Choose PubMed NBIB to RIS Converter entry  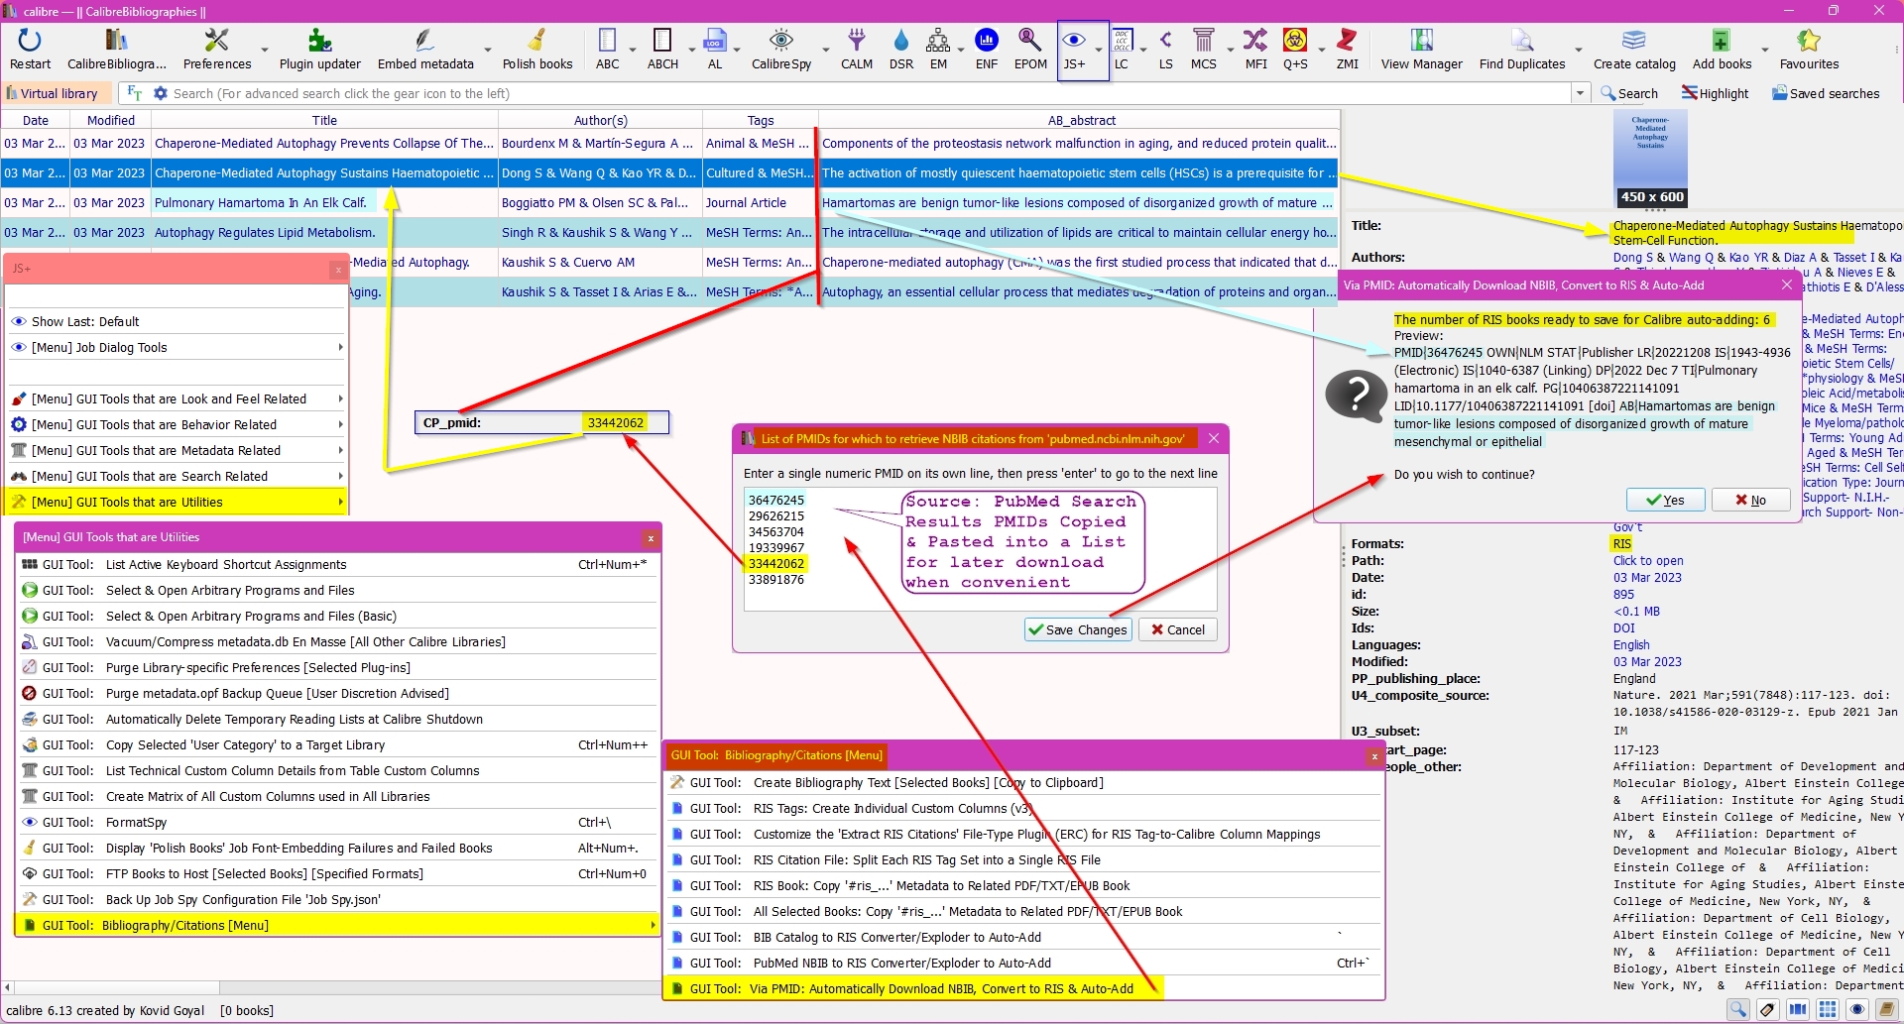[x=901, y=964]
